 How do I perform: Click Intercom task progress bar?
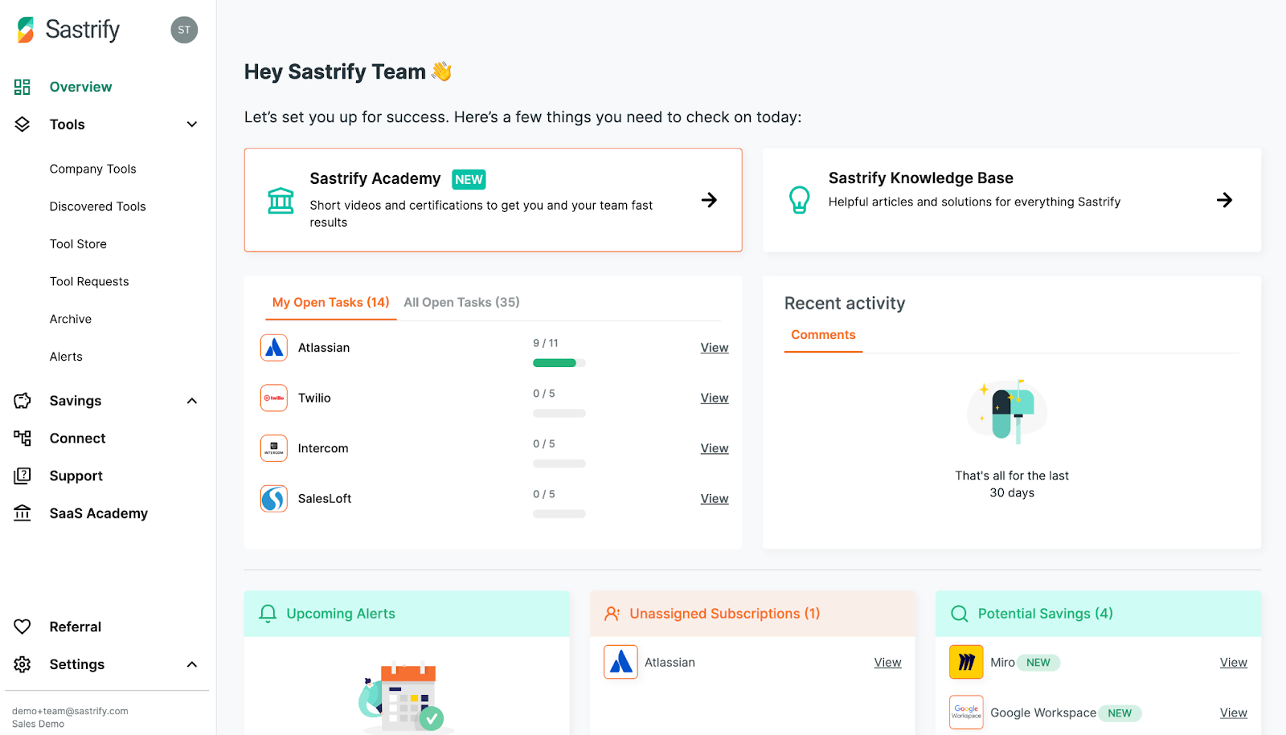(559, 463)
